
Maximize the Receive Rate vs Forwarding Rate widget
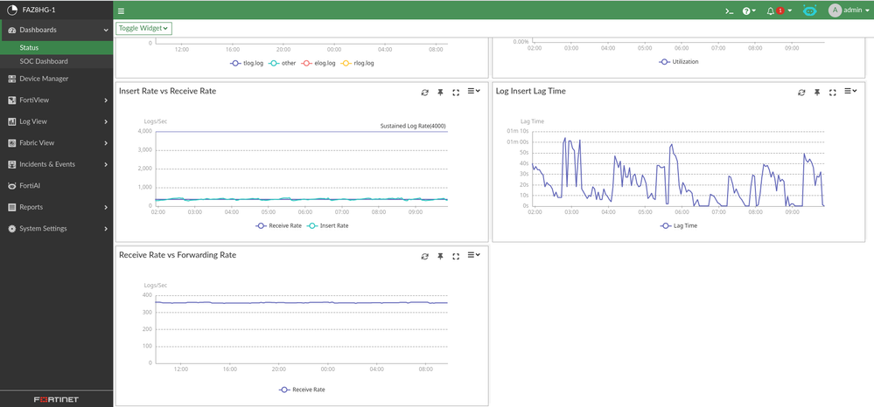456,256
